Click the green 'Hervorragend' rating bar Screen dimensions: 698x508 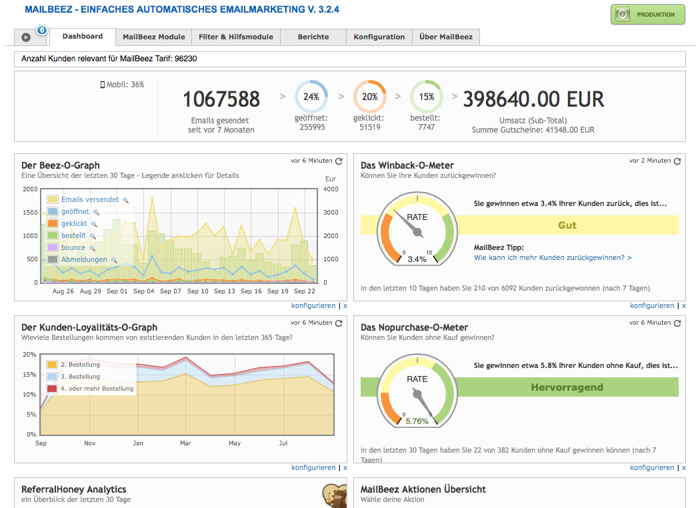[x=567, y=387]
